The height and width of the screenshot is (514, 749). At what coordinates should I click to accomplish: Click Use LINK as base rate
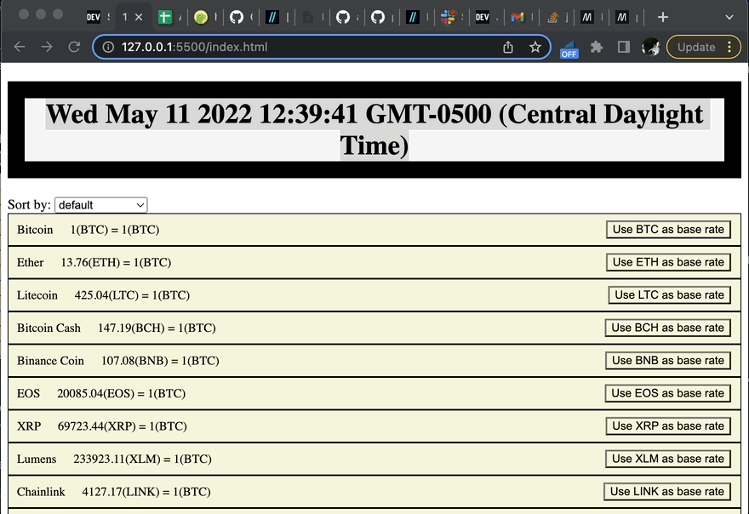(667, 492)
